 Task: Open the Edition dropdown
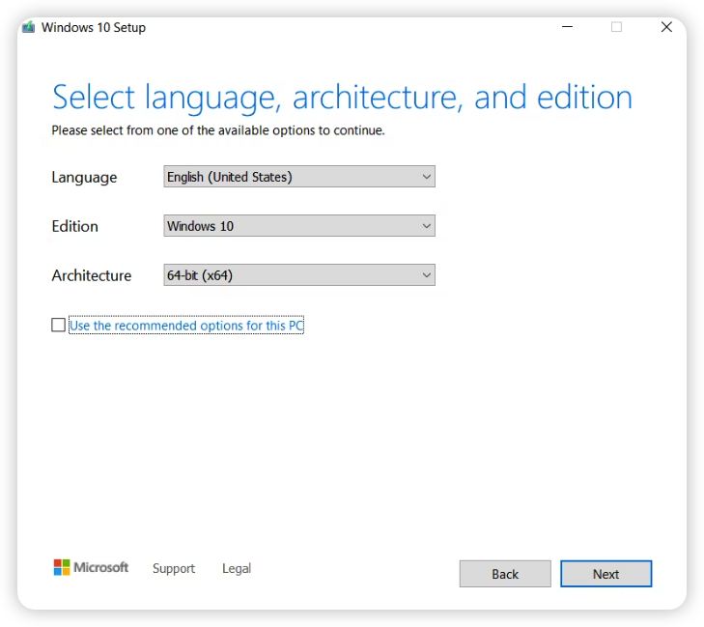pos(299,225)
